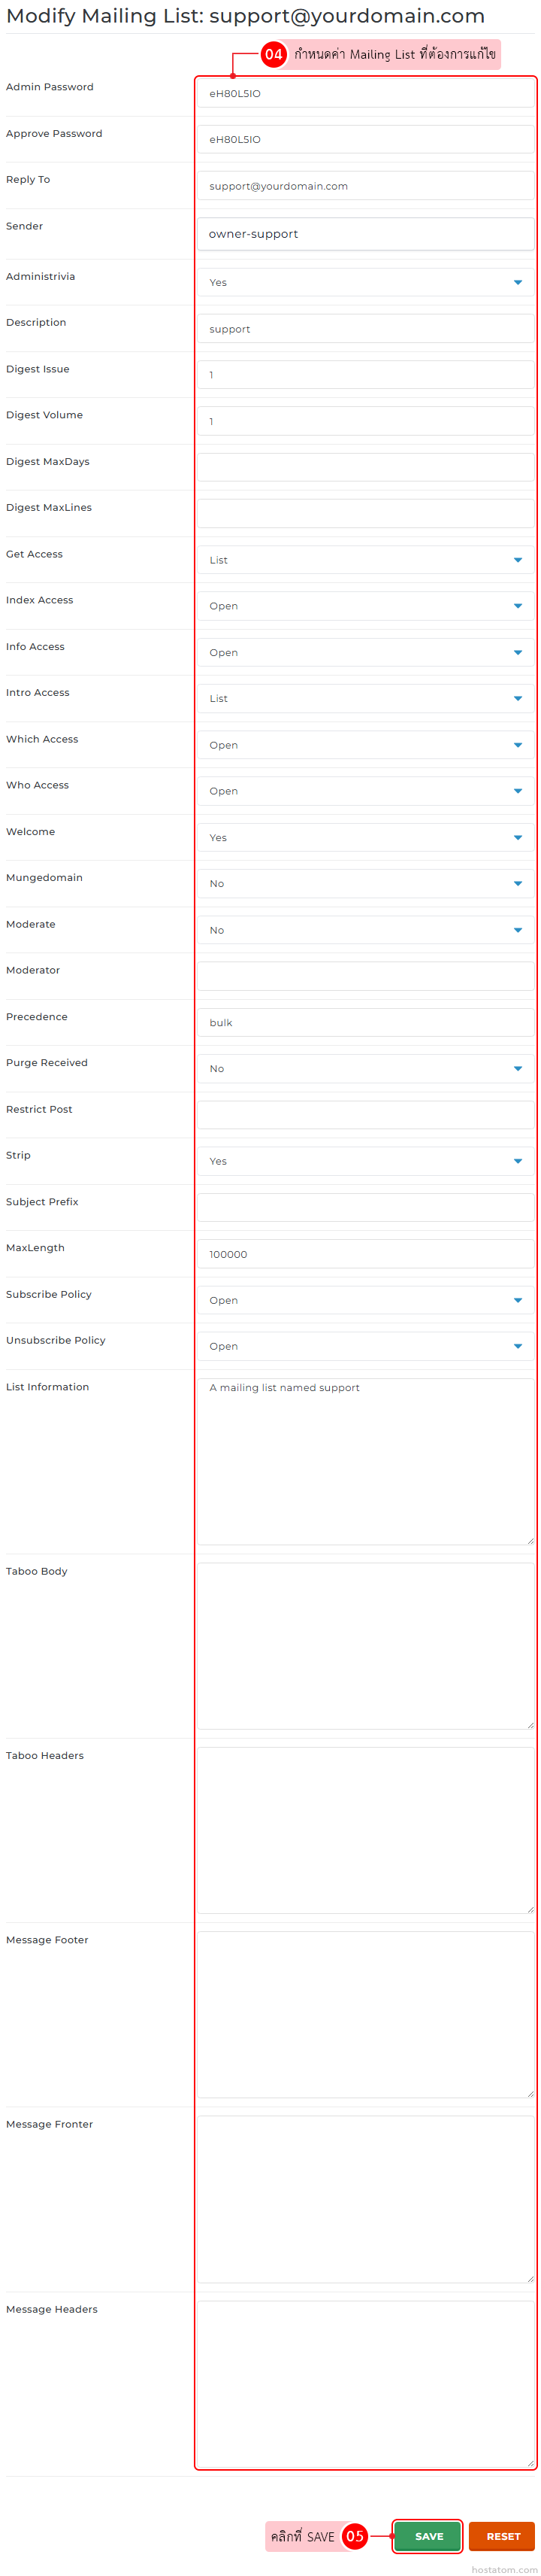Click the List Information text area
The image size is (541, 2576).
[x=364, y=1461]
